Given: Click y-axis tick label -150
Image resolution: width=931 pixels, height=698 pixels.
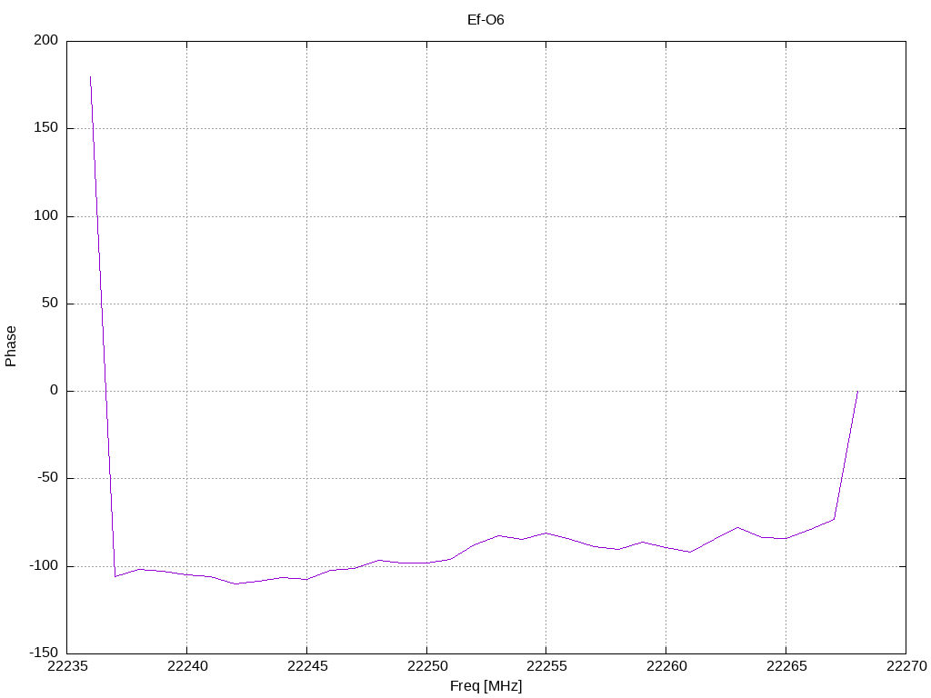Looking at the screenshot, I should (x=44, y=653).
